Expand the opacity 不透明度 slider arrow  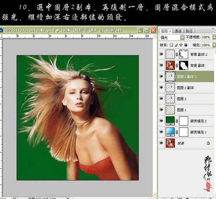(x=214, y=37)
